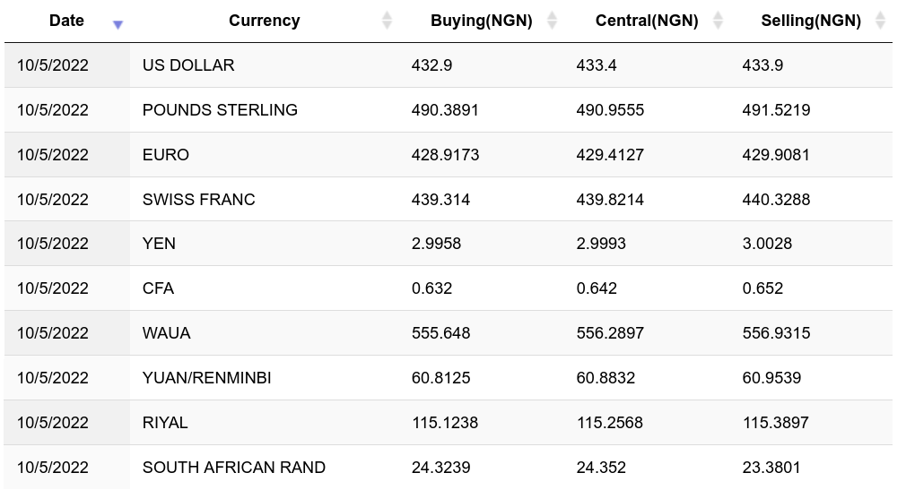Select the POUNDS STERLING currency cell
The image size is (906, 490).
point(220,110)
